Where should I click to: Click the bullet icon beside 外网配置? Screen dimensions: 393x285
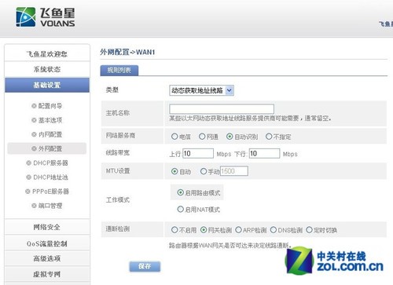pyautogui.click(x=34, y=148)
